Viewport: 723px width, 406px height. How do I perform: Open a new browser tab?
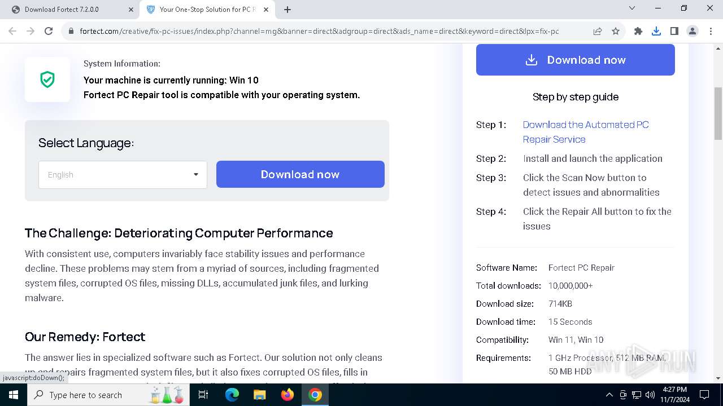pyautogui.click(x=288, y=10)
